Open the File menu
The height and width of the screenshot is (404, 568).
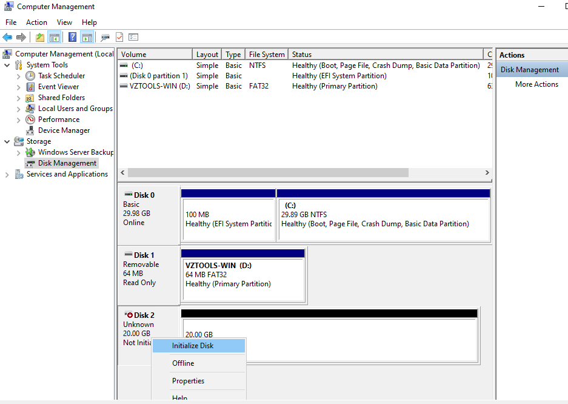click(x=11, y=22)
